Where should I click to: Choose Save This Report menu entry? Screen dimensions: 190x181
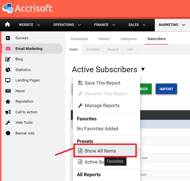click(102, 83)
